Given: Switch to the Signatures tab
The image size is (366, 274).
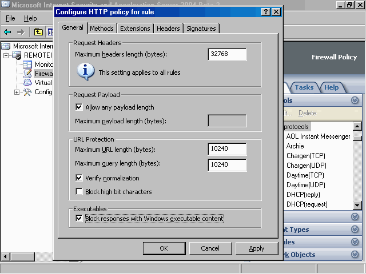Looking at the screenshot, I should coord(201,29).
